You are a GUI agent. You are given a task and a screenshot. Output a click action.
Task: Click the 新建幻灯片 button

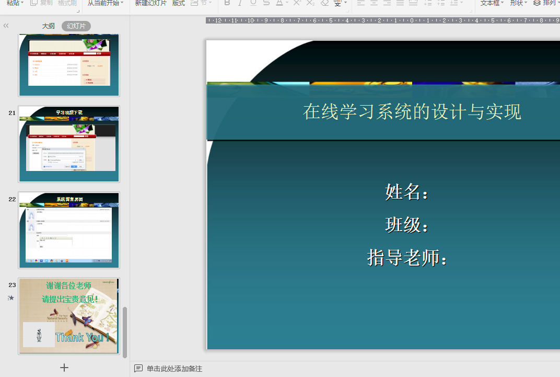click(x=151, y=3)
